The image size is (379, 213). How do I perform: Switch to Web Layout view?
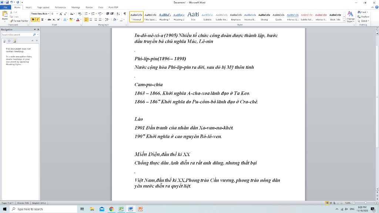(334, 203)
